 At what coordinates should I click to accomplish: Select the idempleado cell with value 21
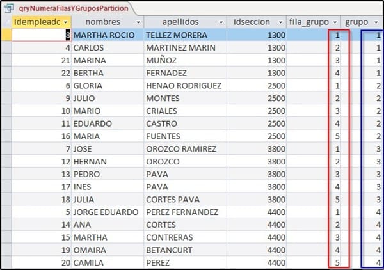[x=40, y=60]
